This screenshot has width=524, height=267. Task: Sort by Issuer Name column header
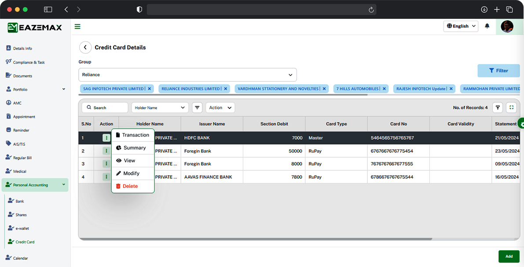(x=212, y=124)
